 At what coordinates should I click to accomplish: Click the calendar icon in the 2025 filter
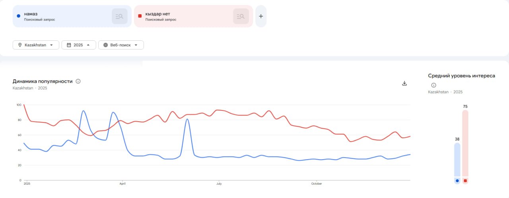coord(69,45)
